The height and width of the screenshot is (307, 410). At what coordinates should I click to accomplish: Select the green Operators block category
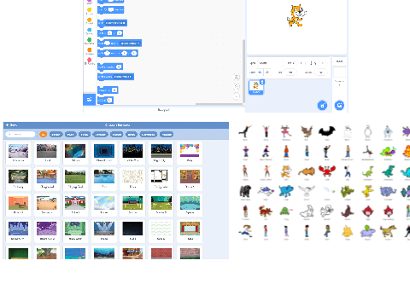(90, 41)
